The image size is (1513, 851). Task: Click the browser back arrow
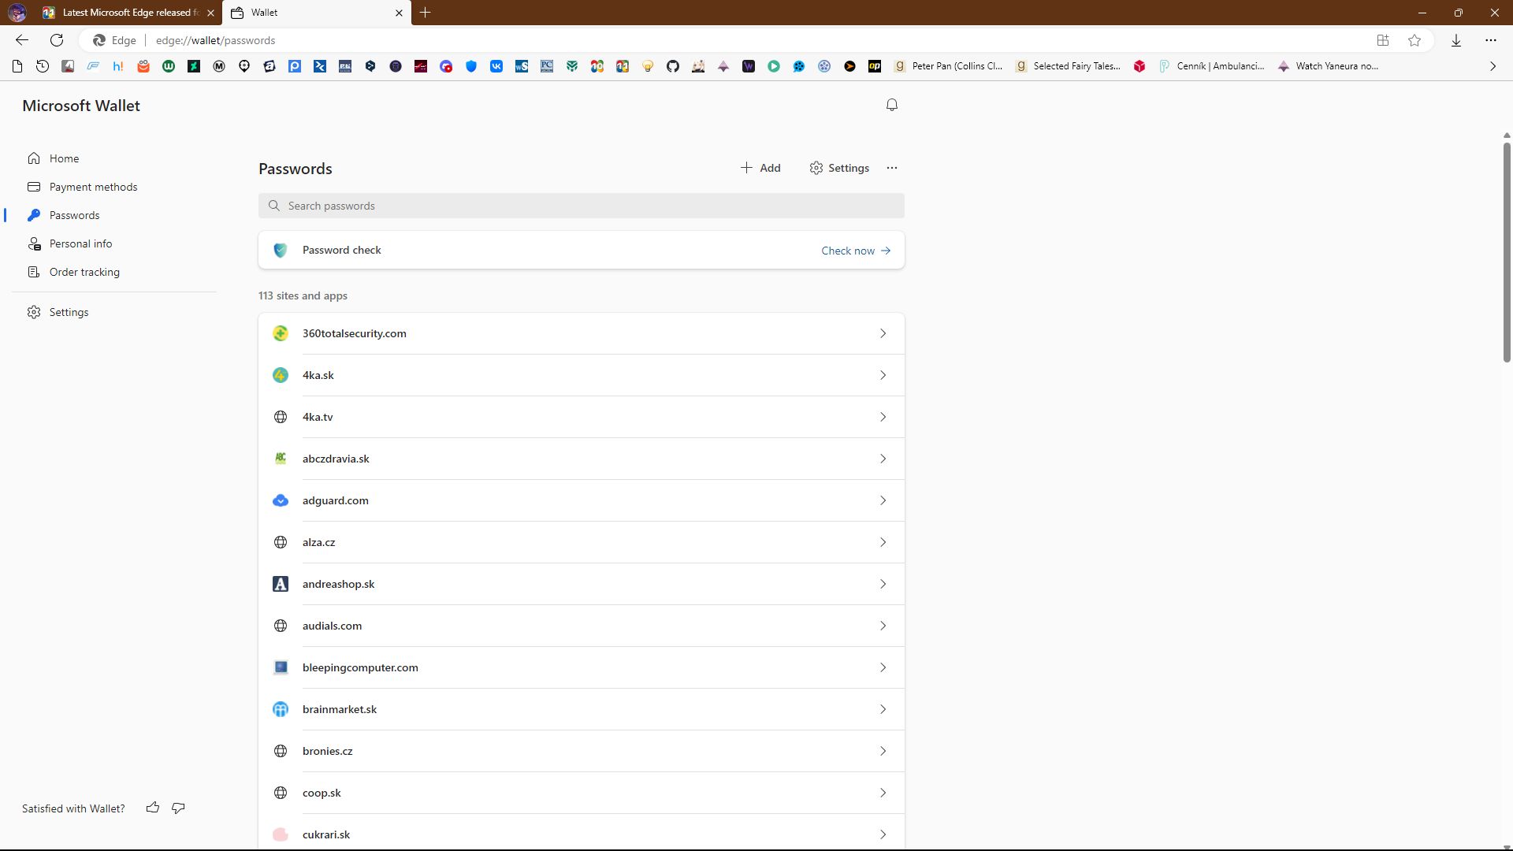[x=22, y=40]
